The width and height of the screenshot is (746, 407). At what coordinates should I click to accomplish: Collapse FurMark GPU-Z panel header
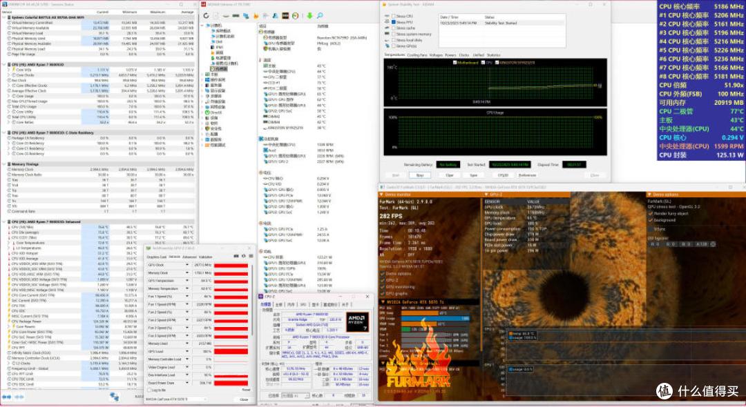(x=486, y=195)
